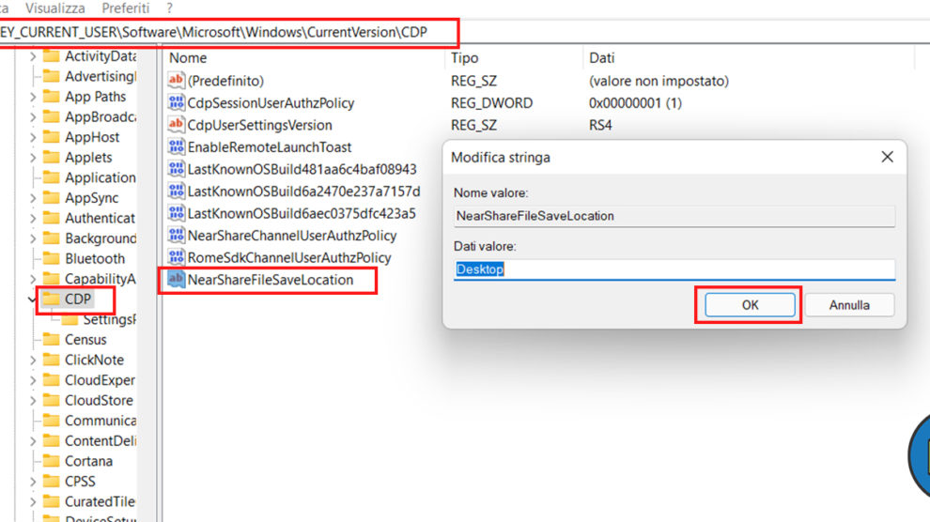Click the CdpUserSettingsVersion string icon

[177, 125]
